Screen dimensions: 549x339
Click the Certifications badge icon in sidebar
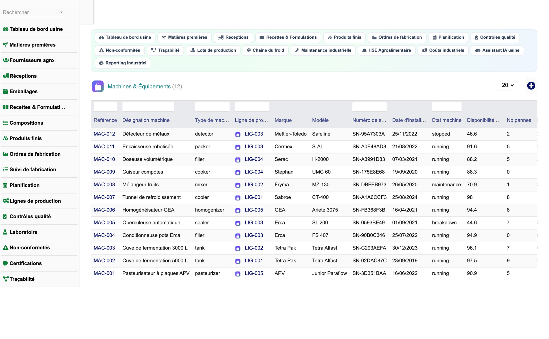(x=5, y=263)
